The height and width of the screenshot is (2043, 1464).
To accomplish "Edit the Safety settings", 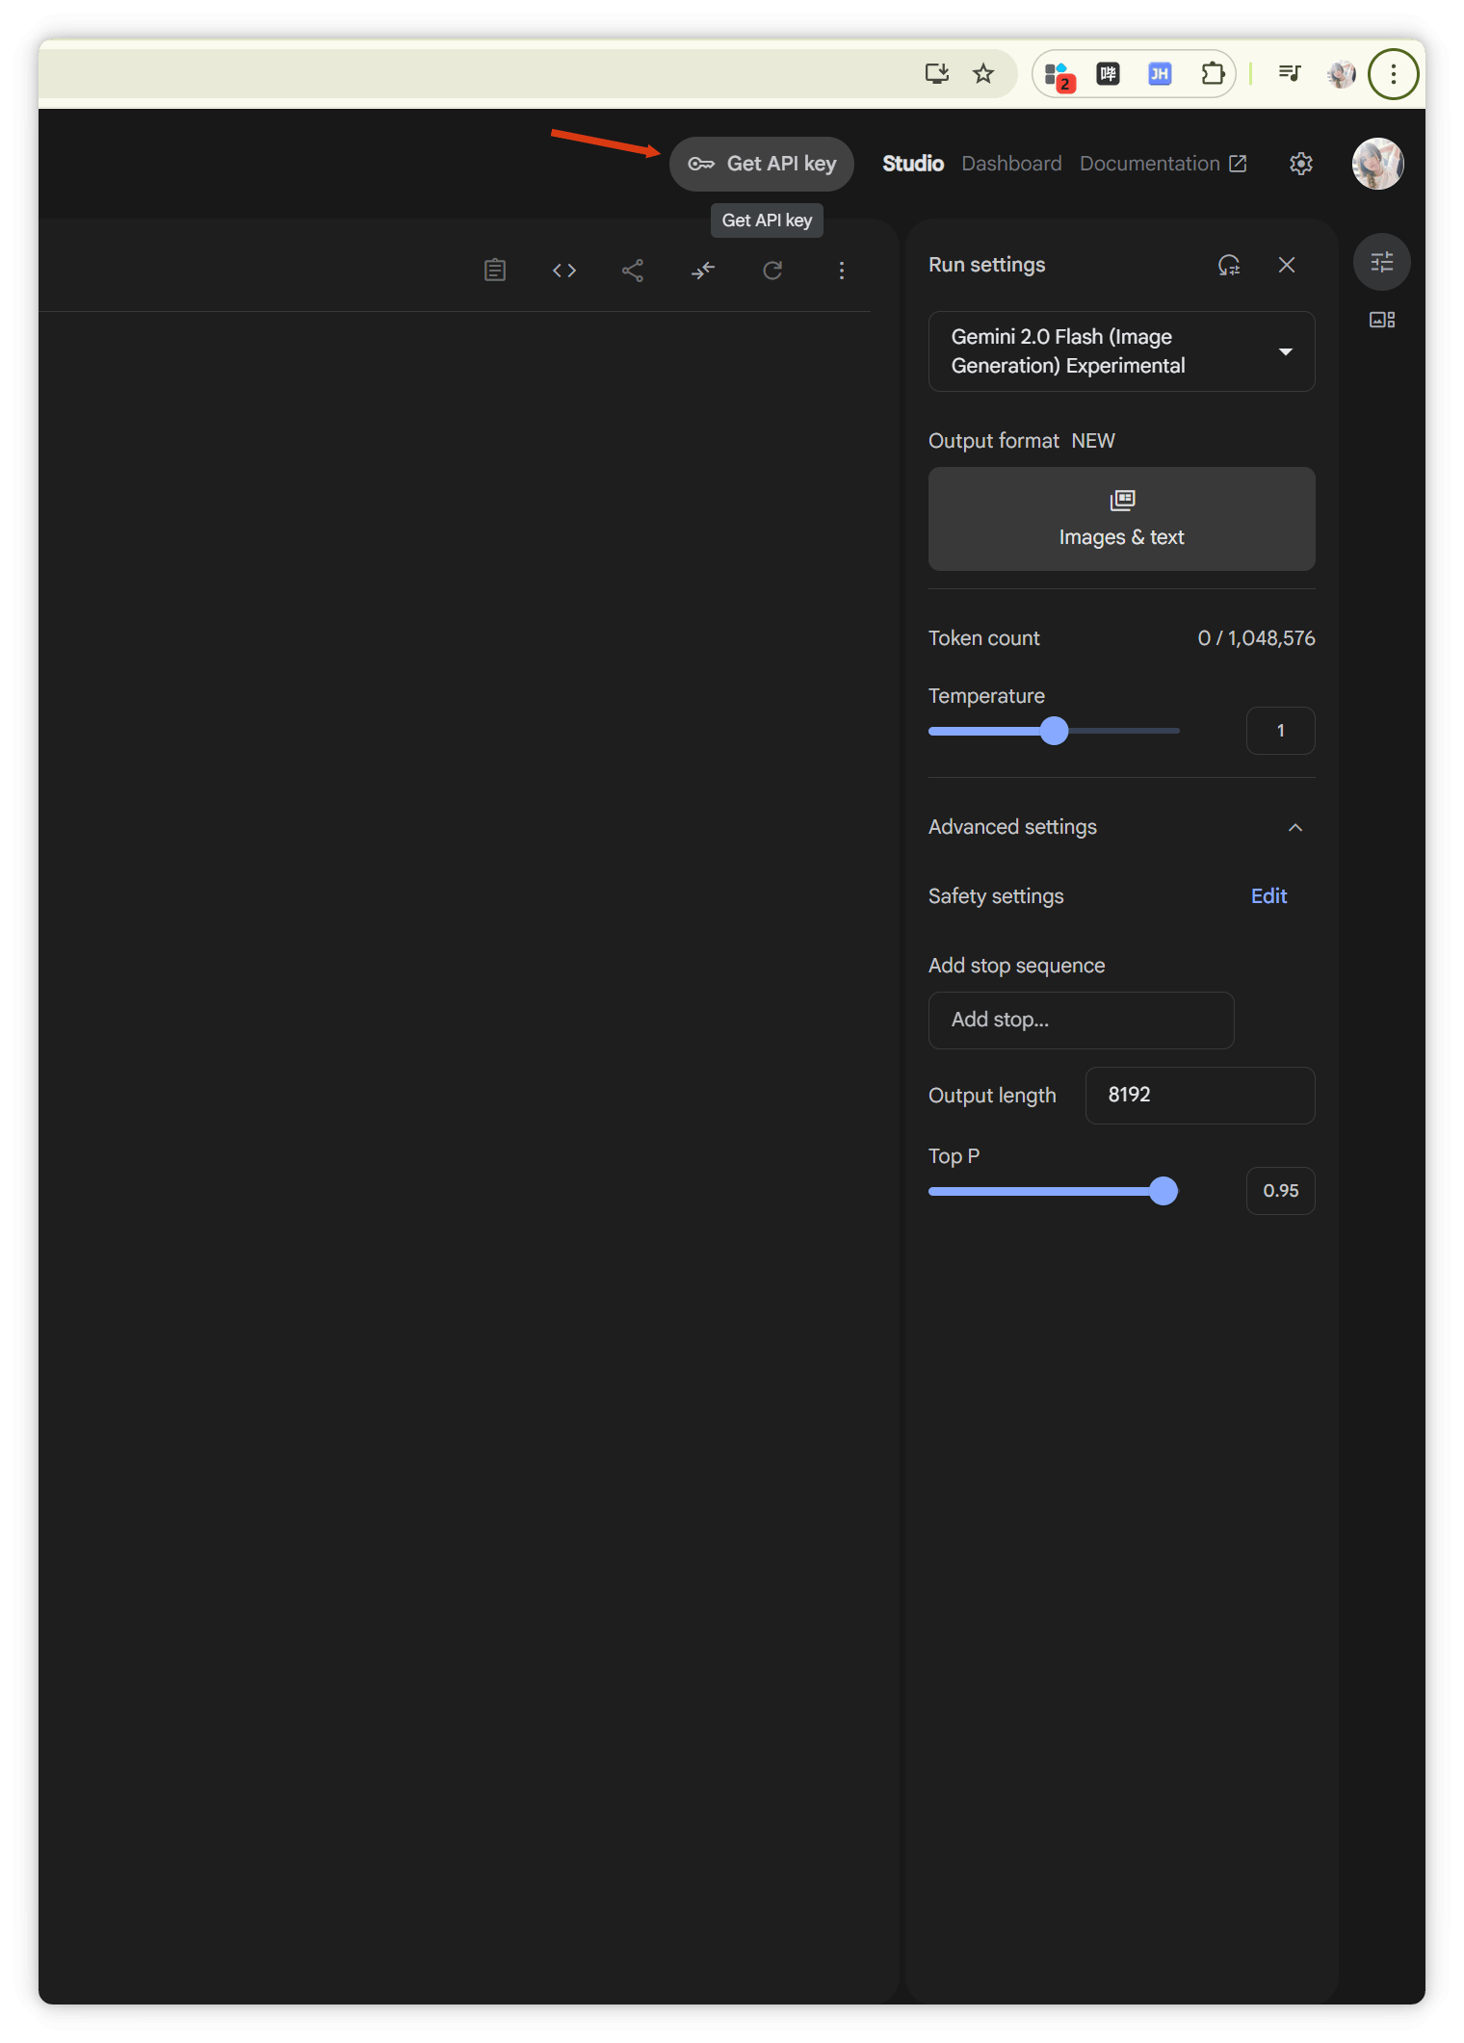I will [1268, 896].
